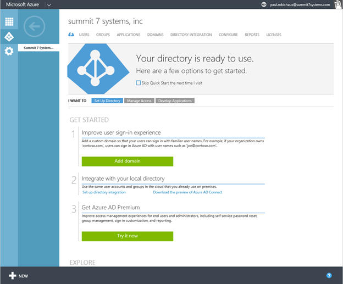Select the Manage Access option
This screenshot has width=343, height=284.
point(139,101)
